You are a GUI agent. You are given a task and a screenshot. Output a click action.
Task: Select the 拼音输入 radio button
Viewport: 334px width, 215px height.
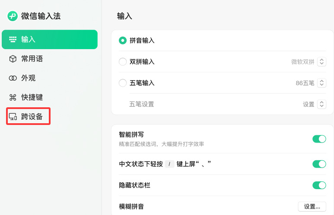pyautogui.click(x=123, y=41)
